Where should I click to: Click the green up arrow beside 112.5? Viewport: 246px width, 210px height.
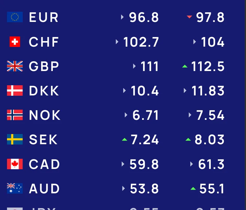(185, 66)
